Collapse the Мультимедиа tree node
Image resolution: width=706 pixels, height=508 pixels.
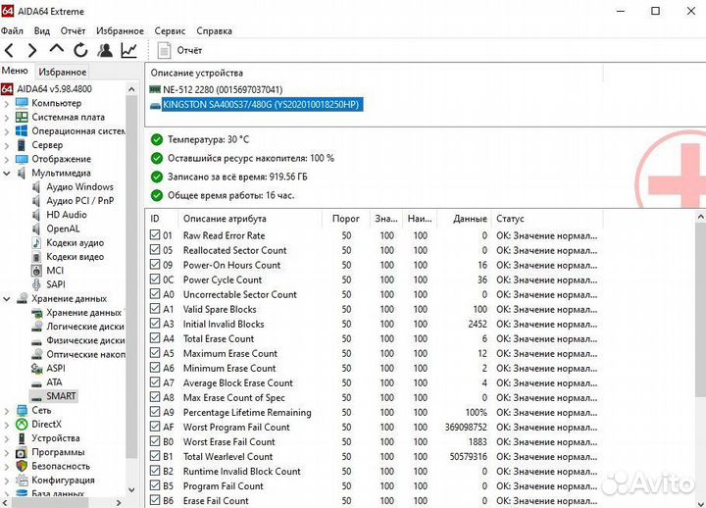(x=7, y=173)
